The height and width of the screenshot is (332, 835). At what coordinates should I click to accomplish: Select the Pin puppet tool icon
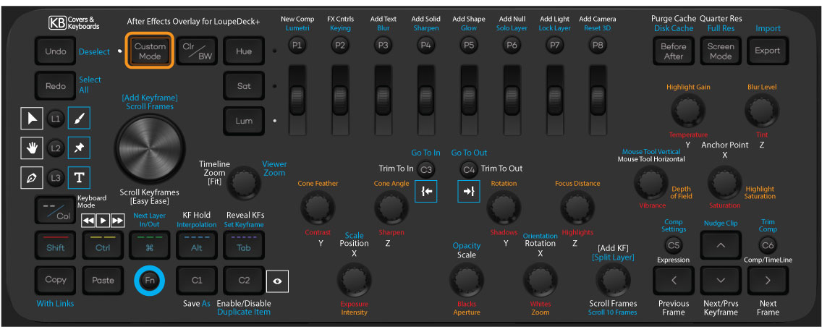coord(79,148)
